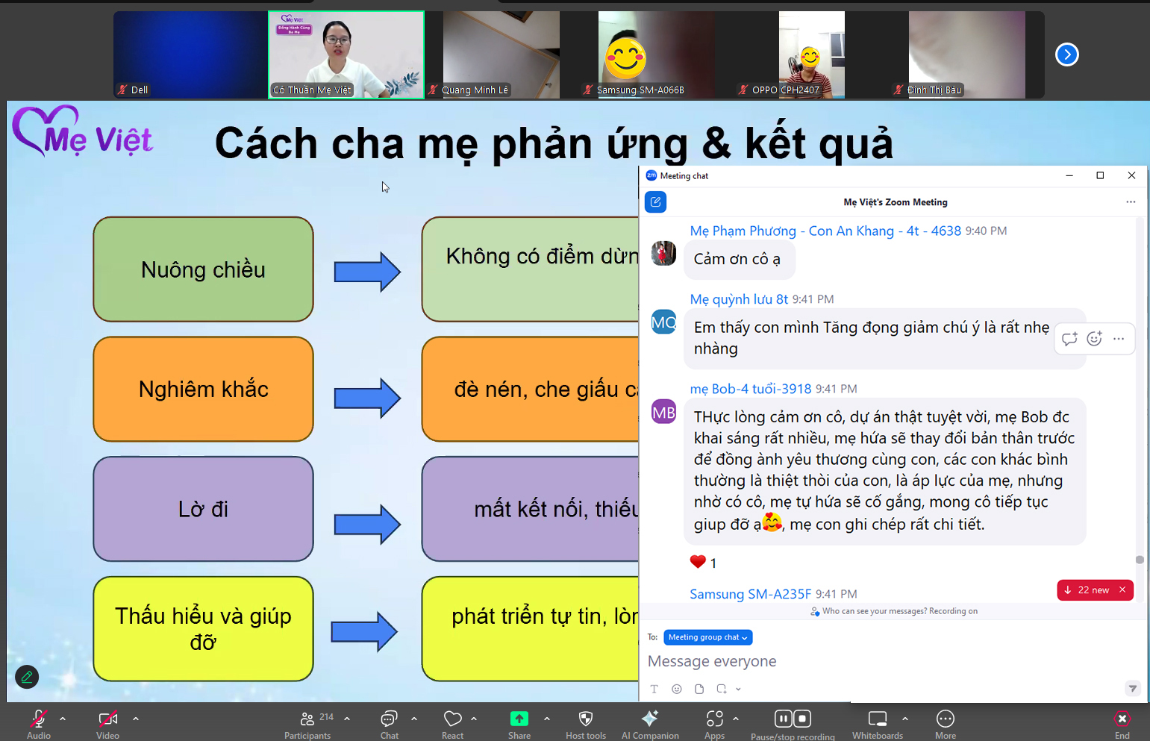The width and height of the screenshot is (1150, 741).
Task: Click the 'Lờ đi' box on slide
Action: pos(203,509)
